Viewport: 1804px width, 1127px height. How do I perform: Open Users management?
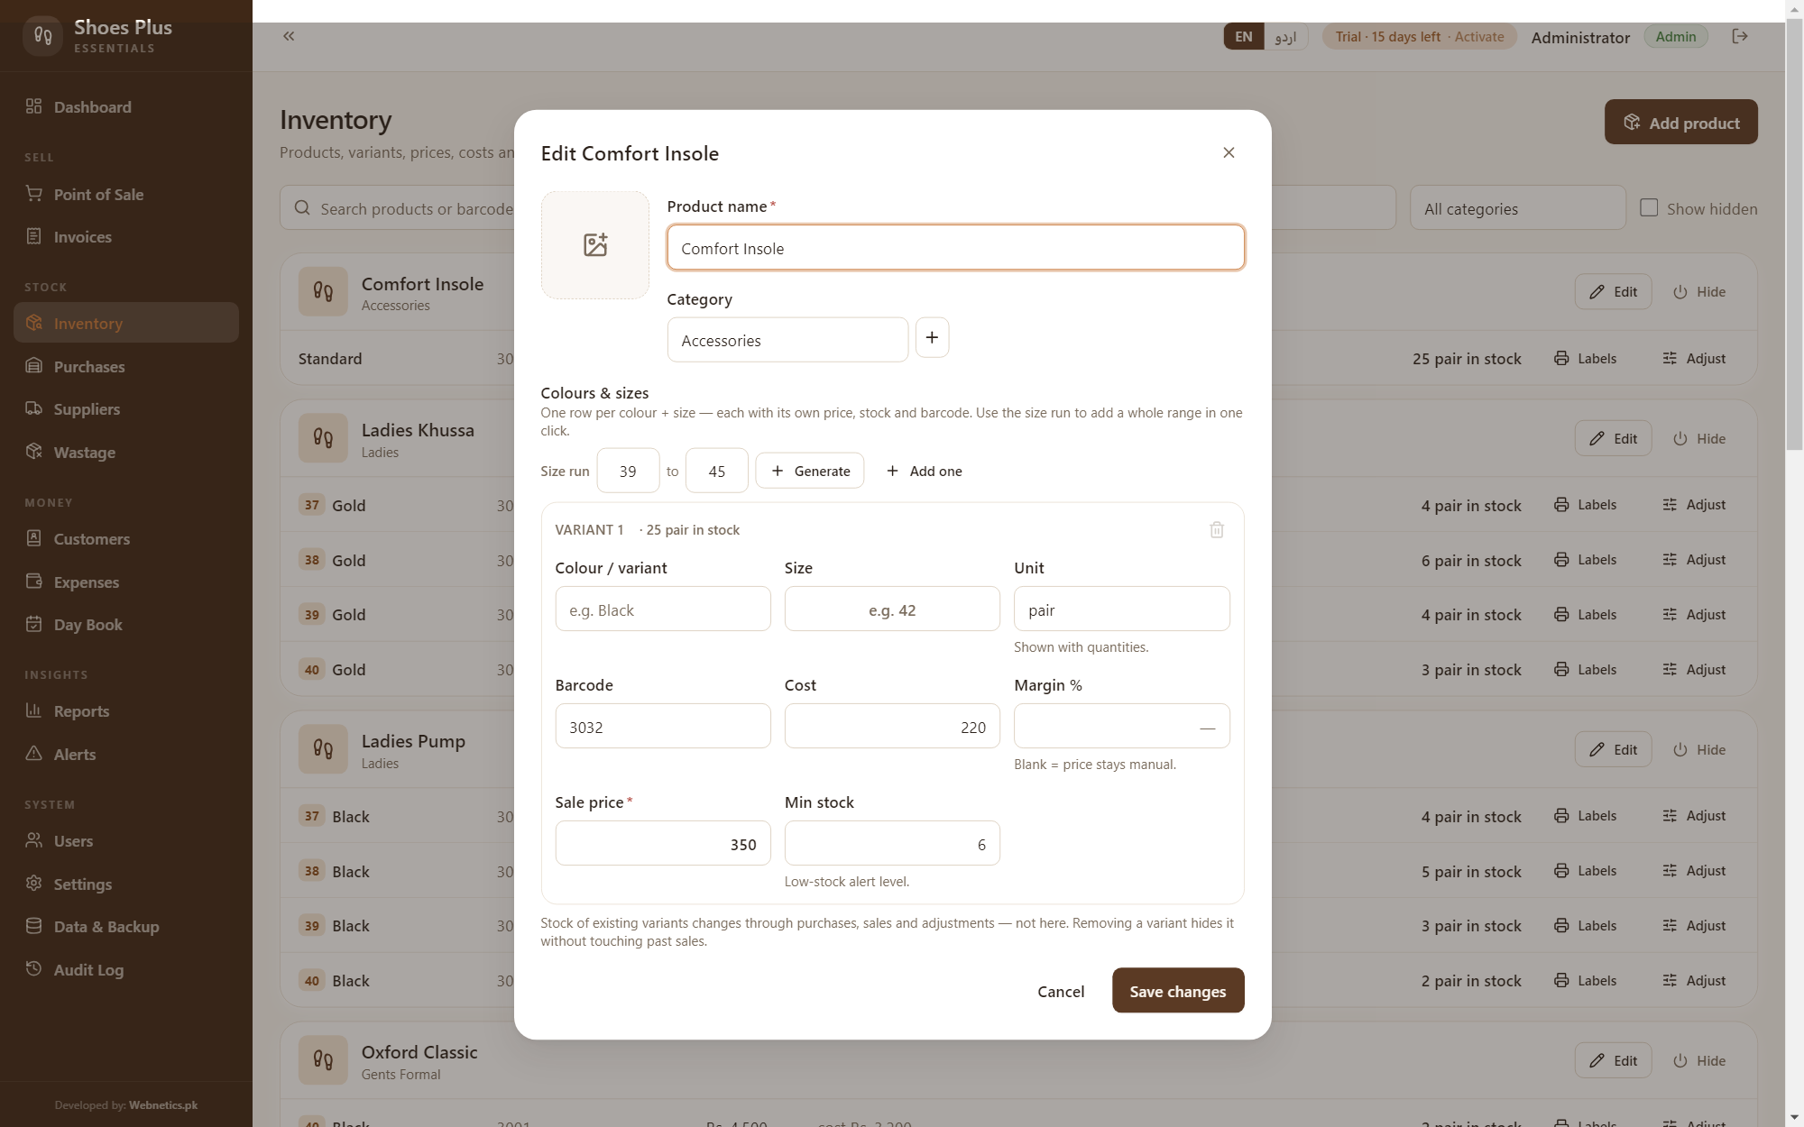(x=126, y=840)
